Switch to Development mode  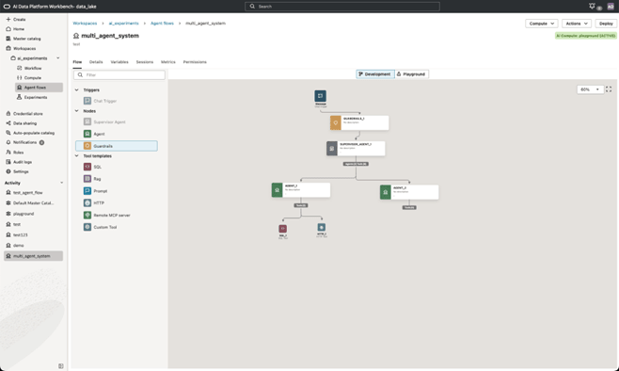(x=375, y=73)
